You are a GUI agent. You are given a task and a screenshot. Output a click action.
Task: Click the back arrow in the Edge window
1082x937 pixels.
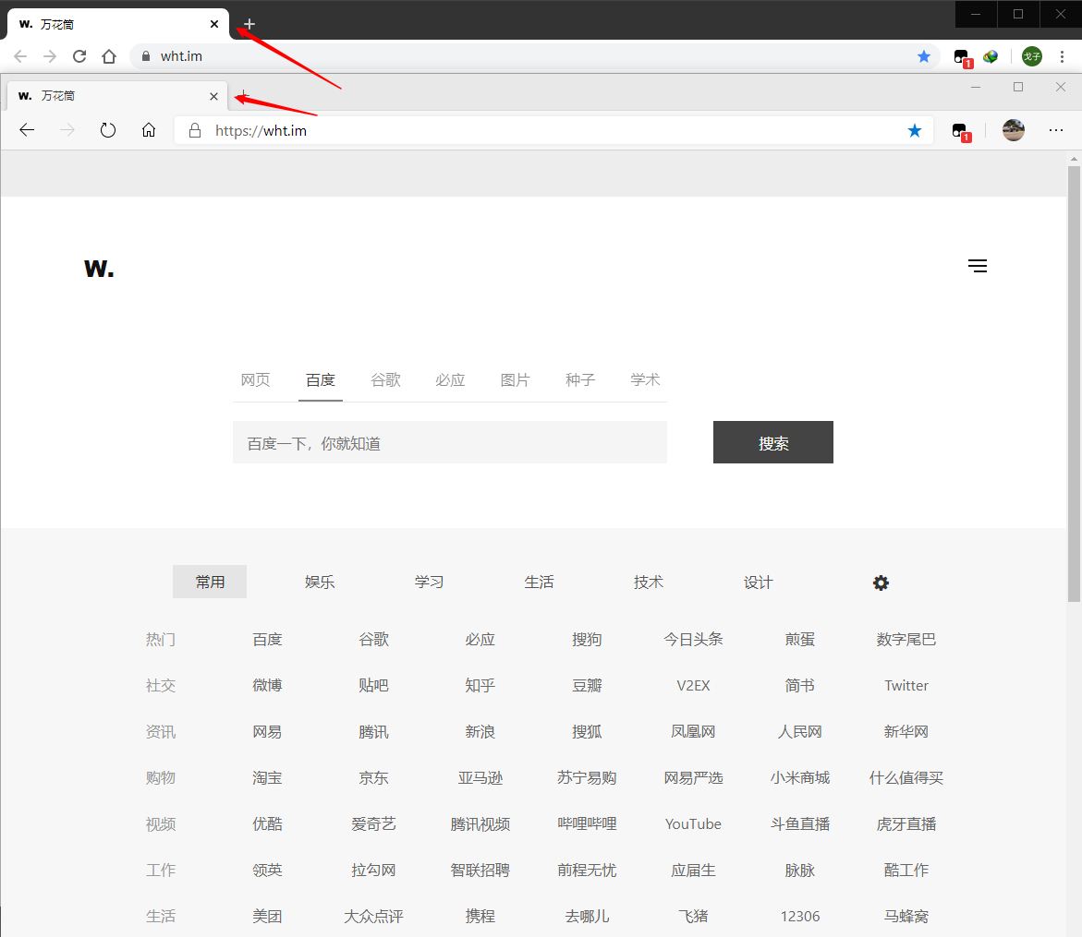coord(27,130)
